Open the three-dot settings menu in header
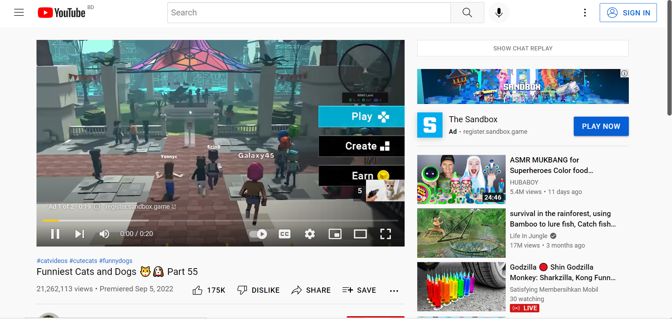The width and height of the screenshot is (672, 319). click(x=585, y=13)
